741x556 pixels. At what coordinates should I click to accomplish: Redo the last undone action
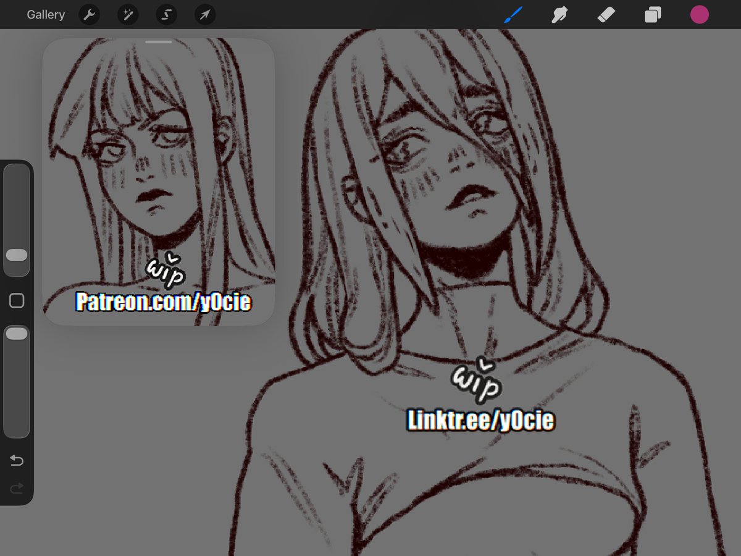click(x=17, y=489)
